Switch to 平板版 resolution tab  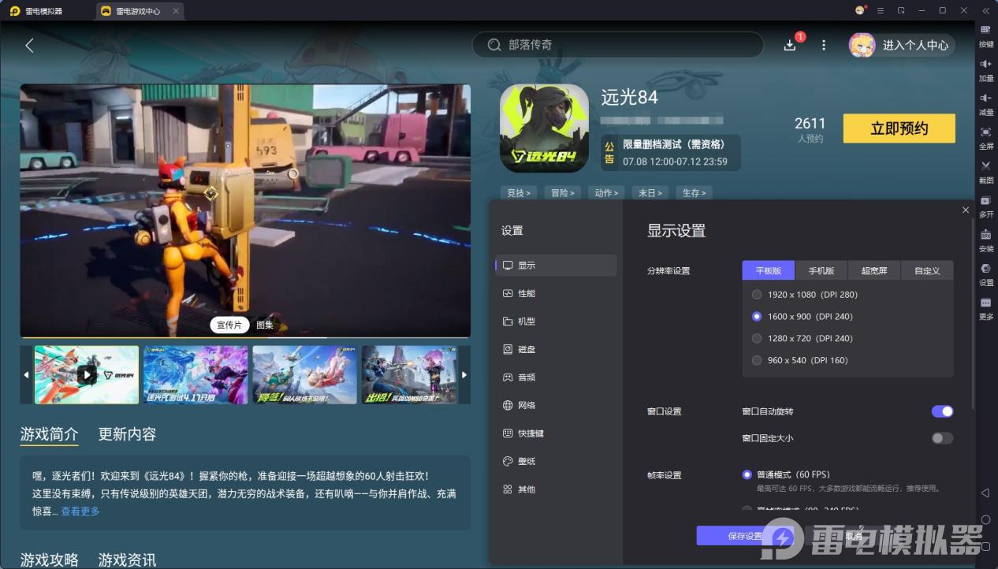pos(769,270)
